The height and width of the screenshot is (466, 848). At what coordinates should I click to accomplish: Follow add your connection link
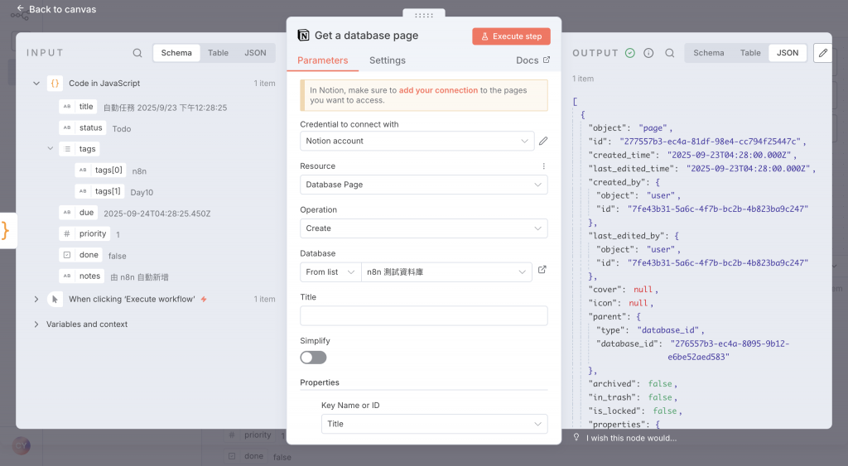[x=438, y=90]
